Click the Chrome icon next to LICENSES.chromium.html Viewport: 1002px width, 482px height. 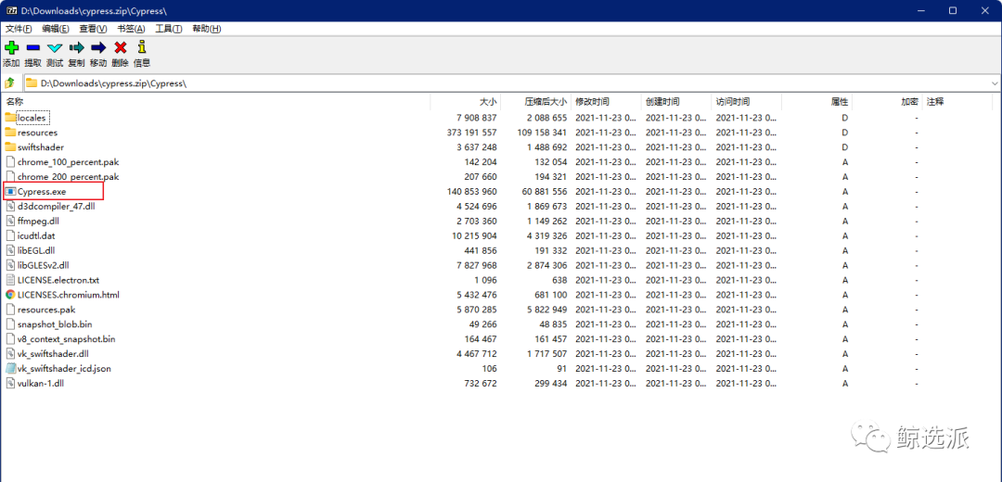(10, 295)
